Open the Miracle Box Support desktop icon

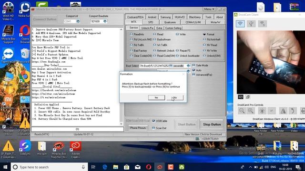pyautogui.click(x=8, y=34)
